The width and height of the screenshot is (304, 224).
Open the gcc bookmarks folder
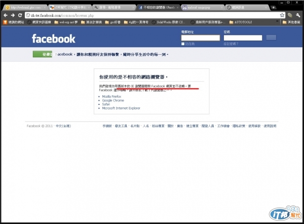point(112,22)
